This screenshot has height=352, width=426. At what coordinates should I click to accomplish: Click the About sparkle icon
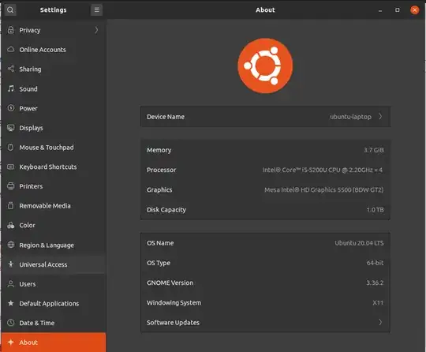(11, 343)
